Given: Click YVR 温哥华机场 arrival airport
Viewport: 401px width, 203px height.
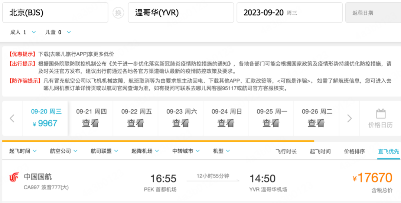Looking at the screenshot, I should (268, 190).
